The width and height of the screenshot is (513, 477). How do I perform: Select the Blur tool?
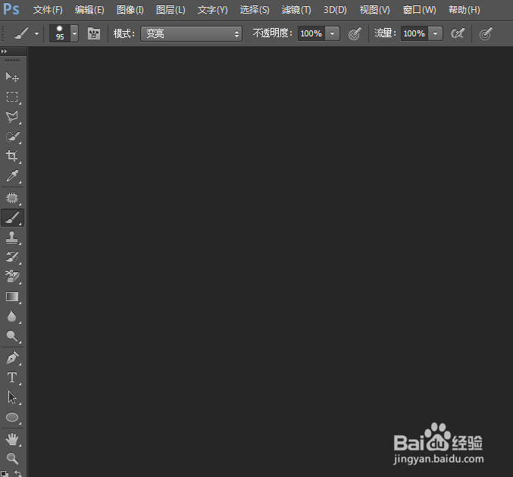(x=12, y=316)
